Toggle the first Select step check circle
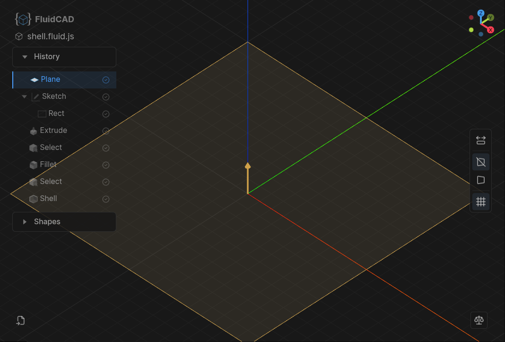 click(105, 148)
